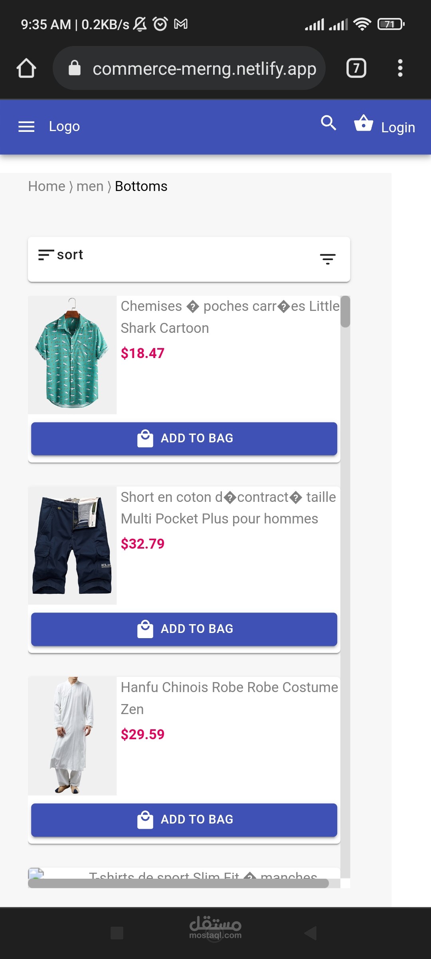
Task: Add Shark Cartoon shirt to bag
Action: tap(184, 438)
